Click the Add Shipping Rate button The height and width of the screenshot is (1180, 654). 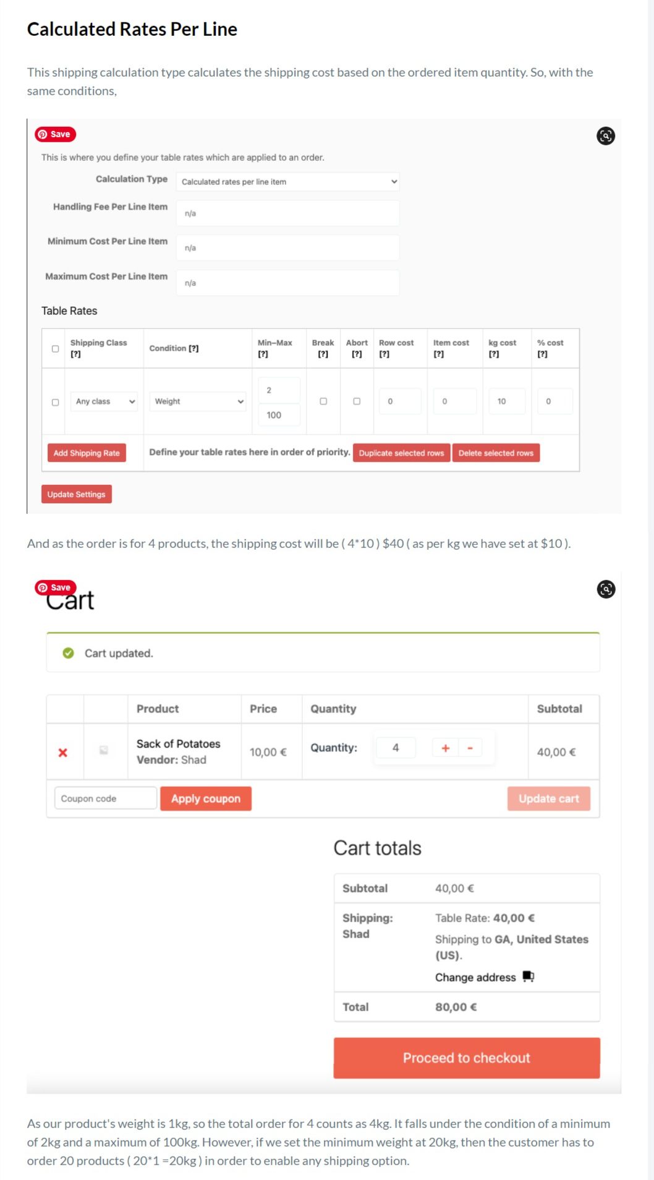87,453
